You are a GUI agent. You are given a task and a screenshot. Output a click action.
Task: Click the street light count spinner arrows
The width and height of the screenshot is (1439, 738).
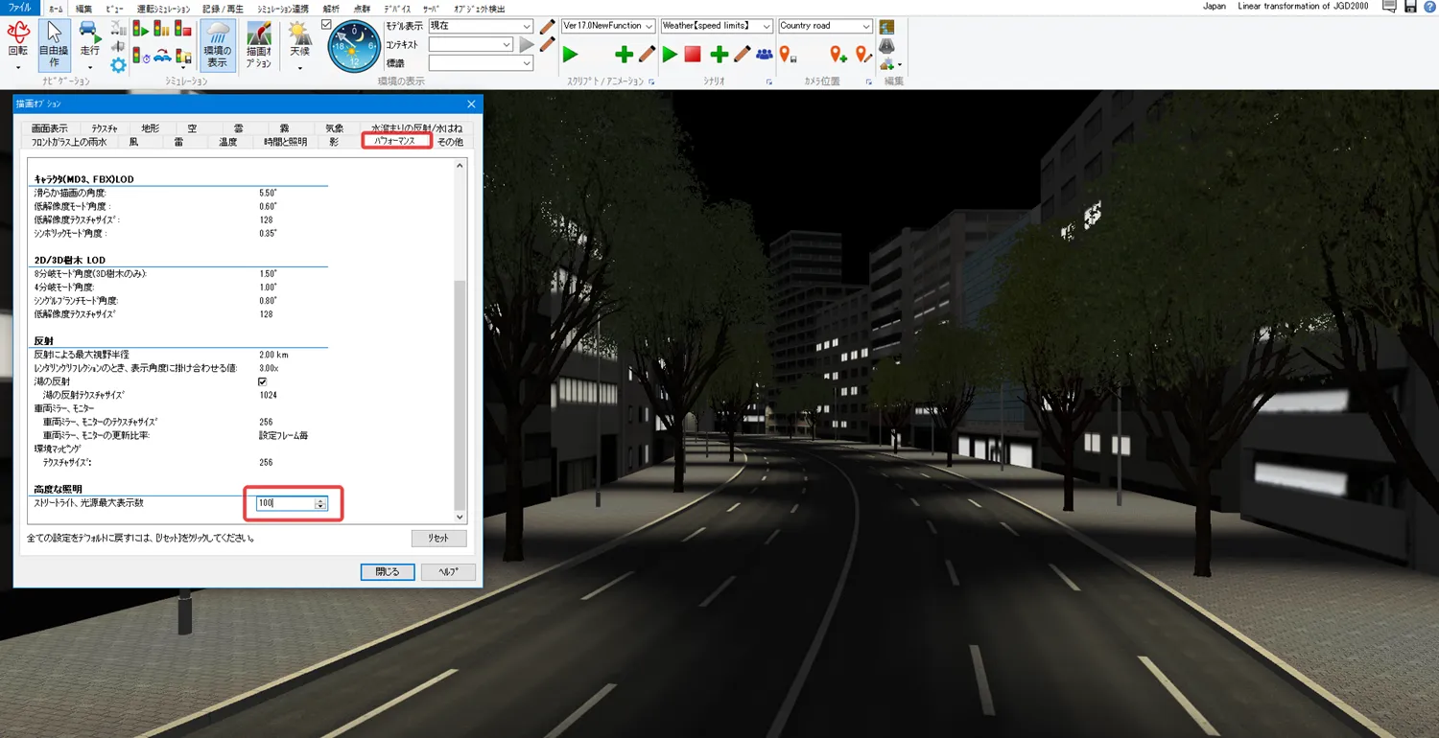tap(321, 504)
